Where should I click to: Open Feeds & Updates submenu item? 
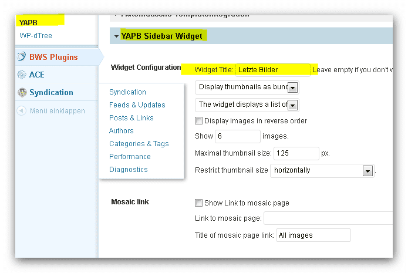[137, 105]
